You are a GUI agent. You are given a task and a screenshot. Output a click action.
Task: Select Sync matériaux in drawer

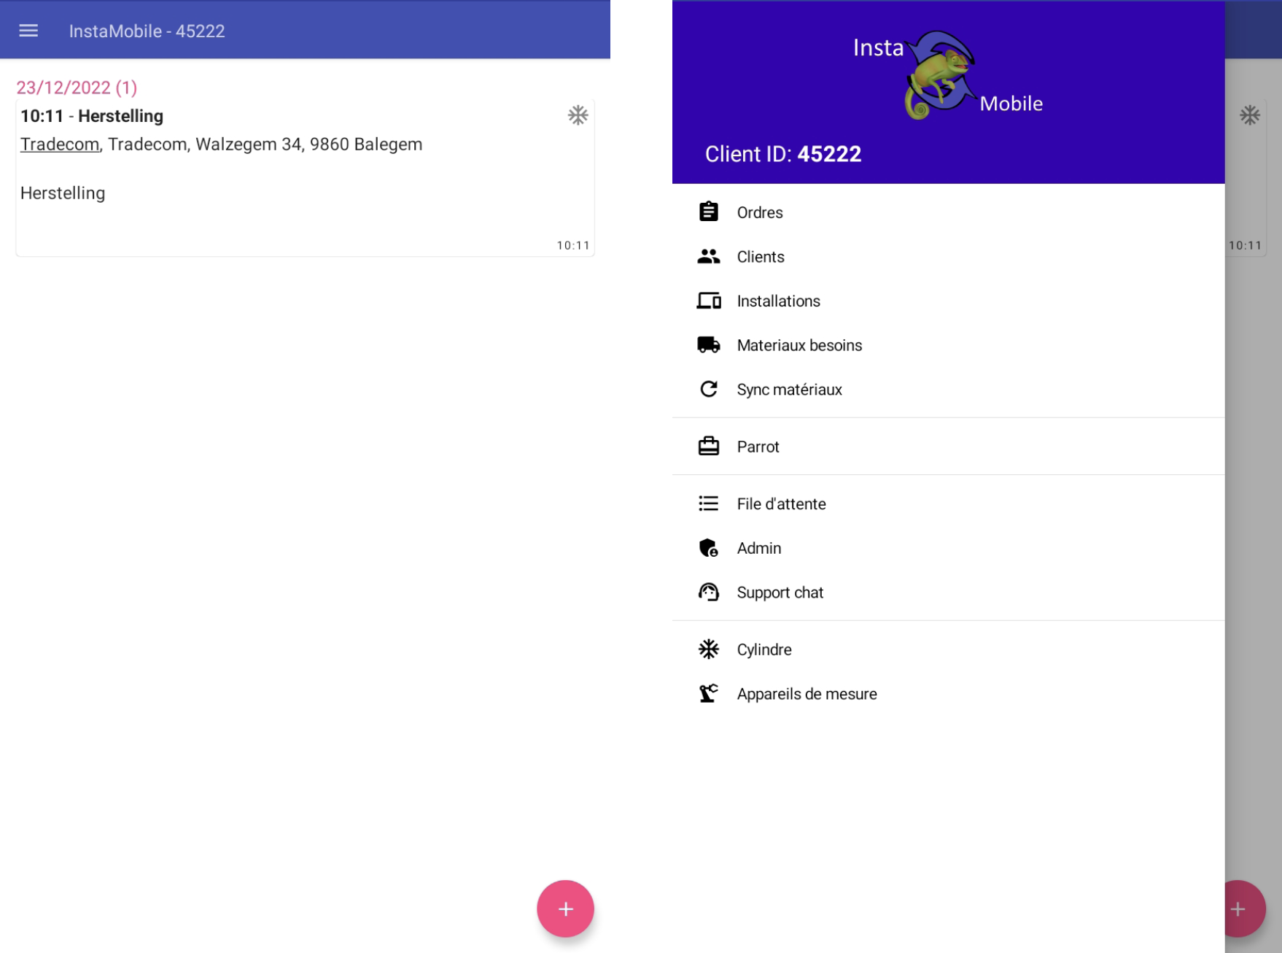pyautogui.click(x=948, y=390)
